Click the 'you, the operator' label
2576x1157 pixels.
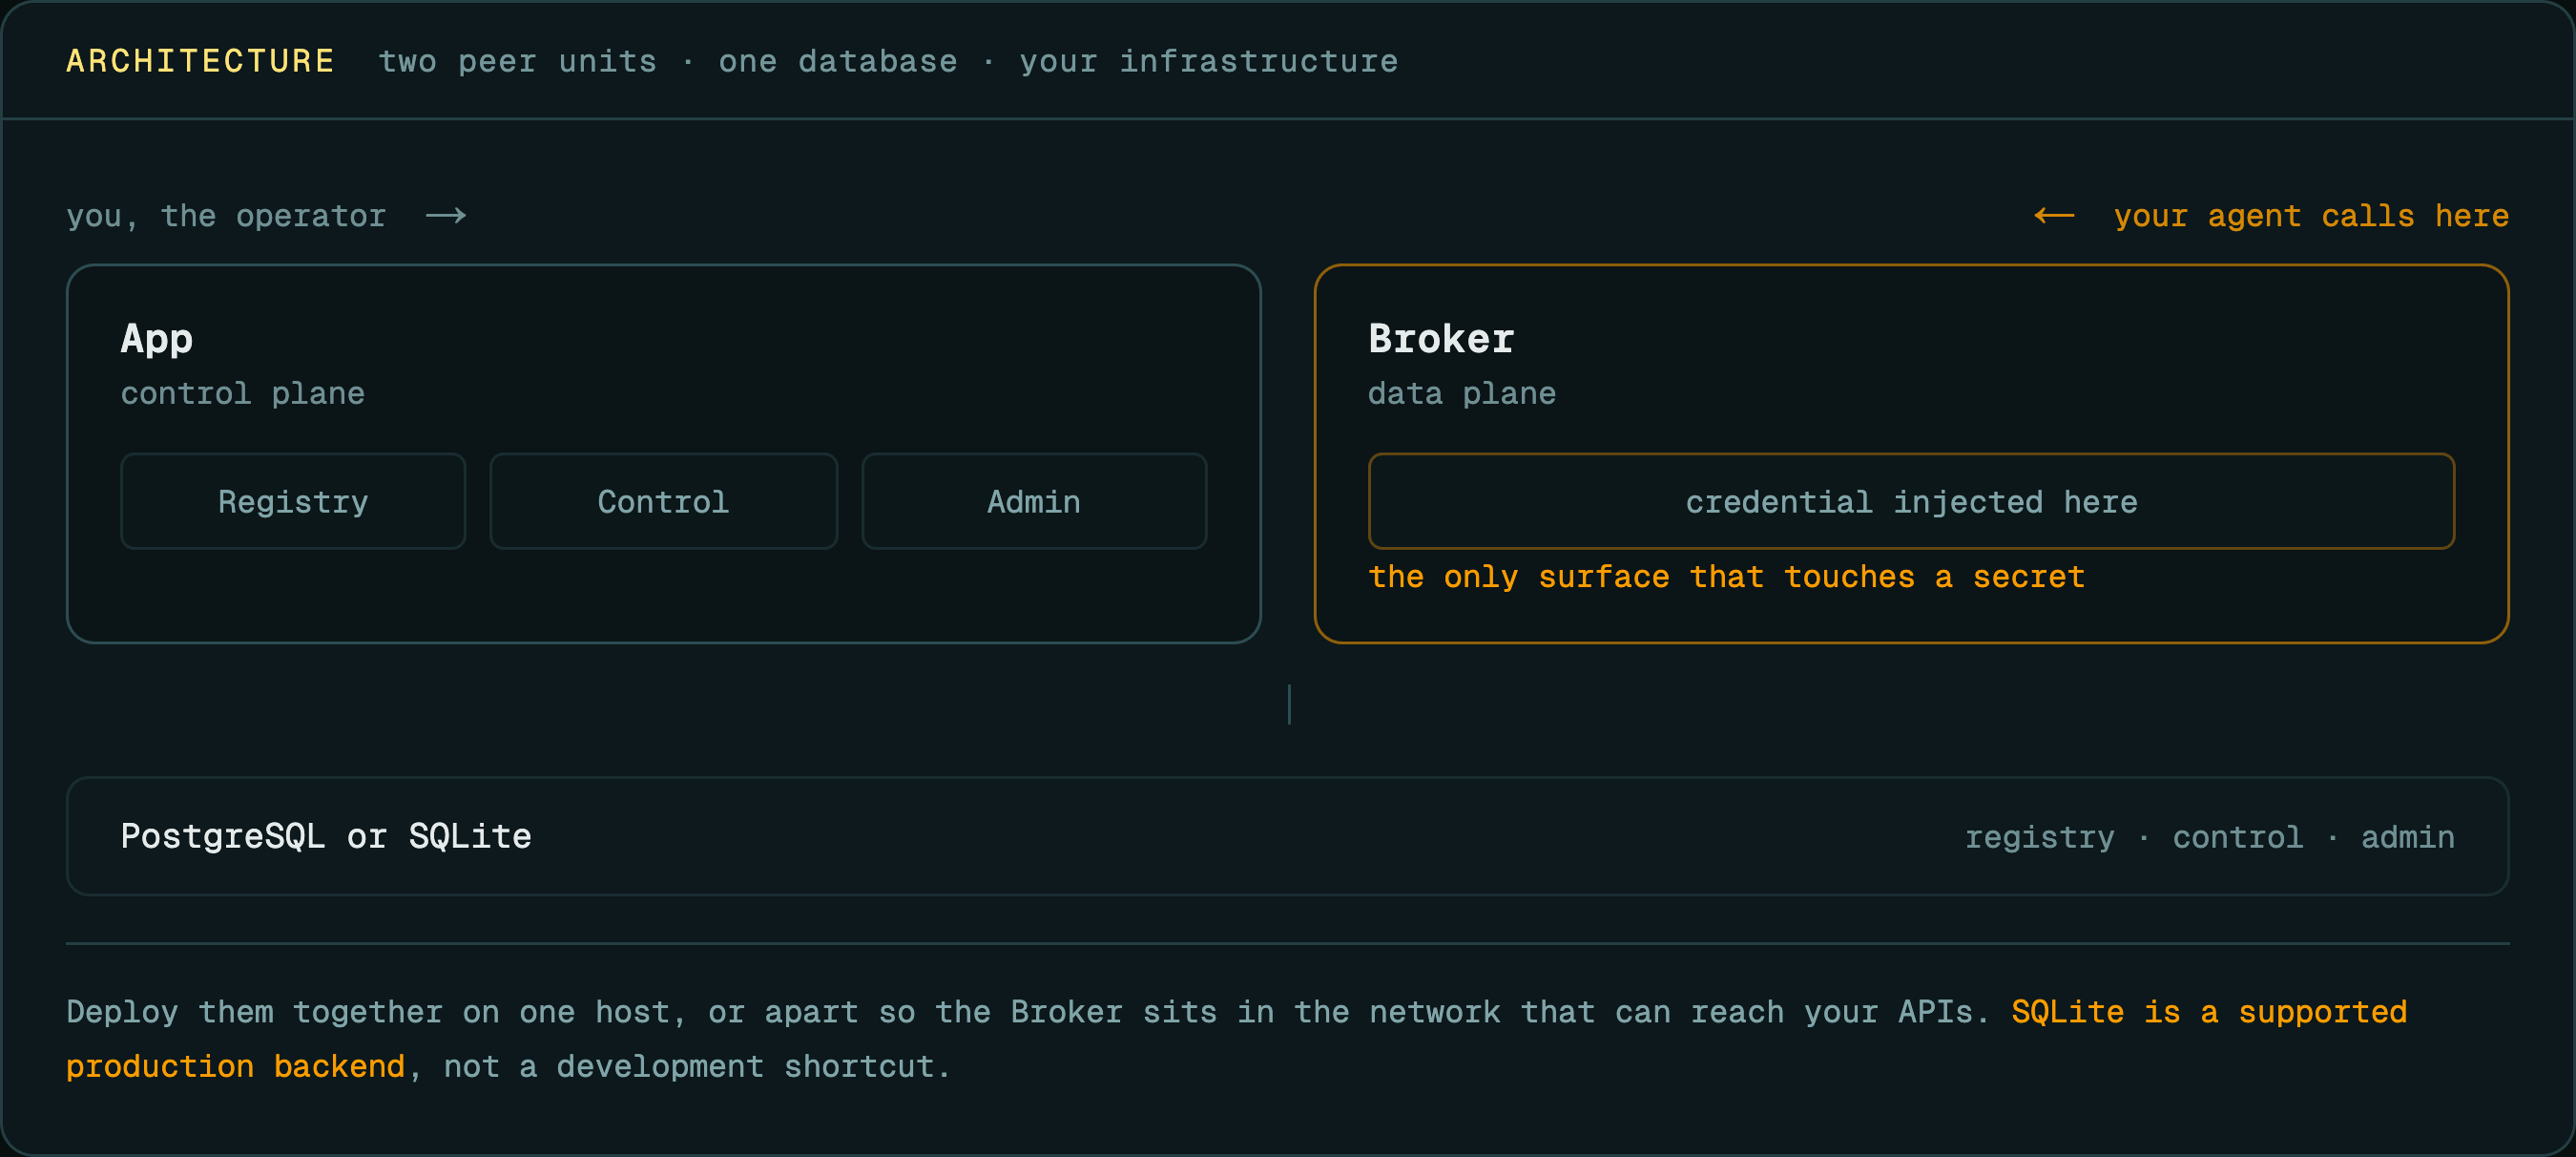226,216
